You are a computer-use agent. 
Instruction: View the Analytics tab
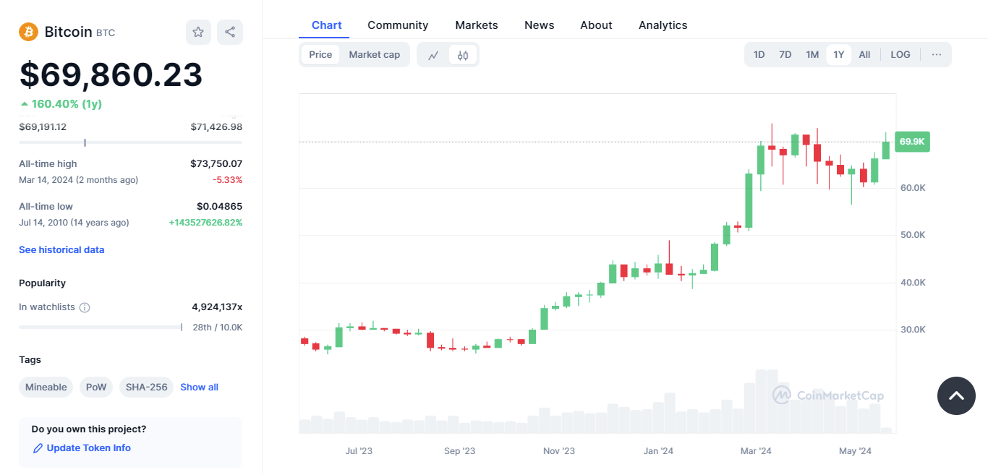(x=663, y=25)
